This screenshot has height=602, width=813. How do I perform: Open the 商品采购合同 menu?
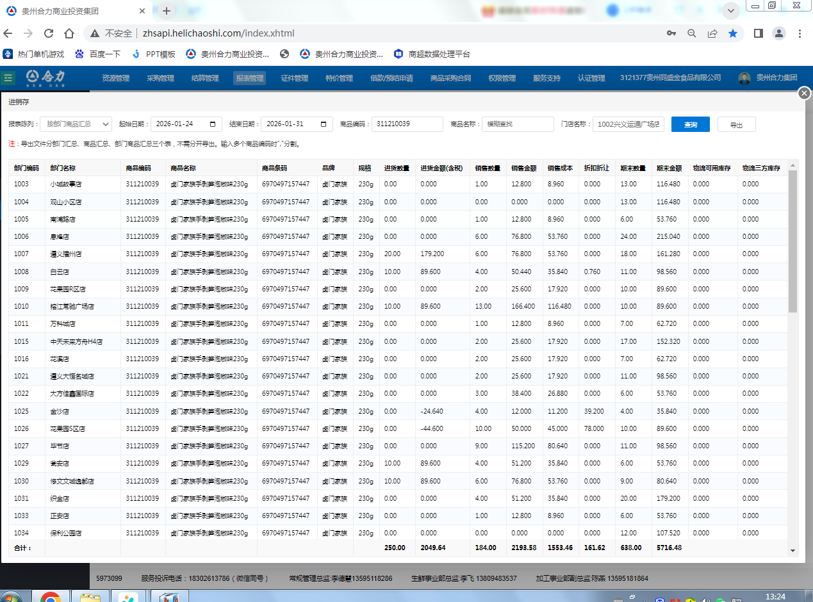click(x=450, y=78)
